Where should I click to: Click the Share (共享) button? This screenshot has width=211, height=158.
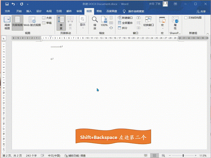pos(201,11)
